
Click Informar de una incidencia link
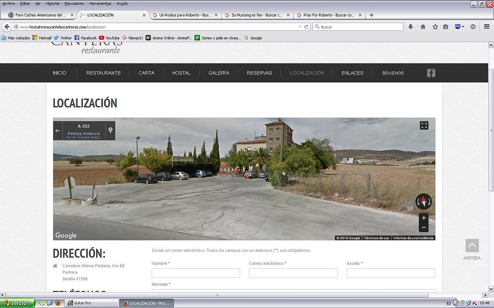pyautogui.click(x=413, y=238)
